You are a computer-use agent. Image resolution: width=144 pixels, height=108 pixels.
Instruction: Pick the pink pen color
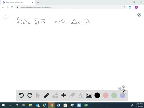coord(106,95)
